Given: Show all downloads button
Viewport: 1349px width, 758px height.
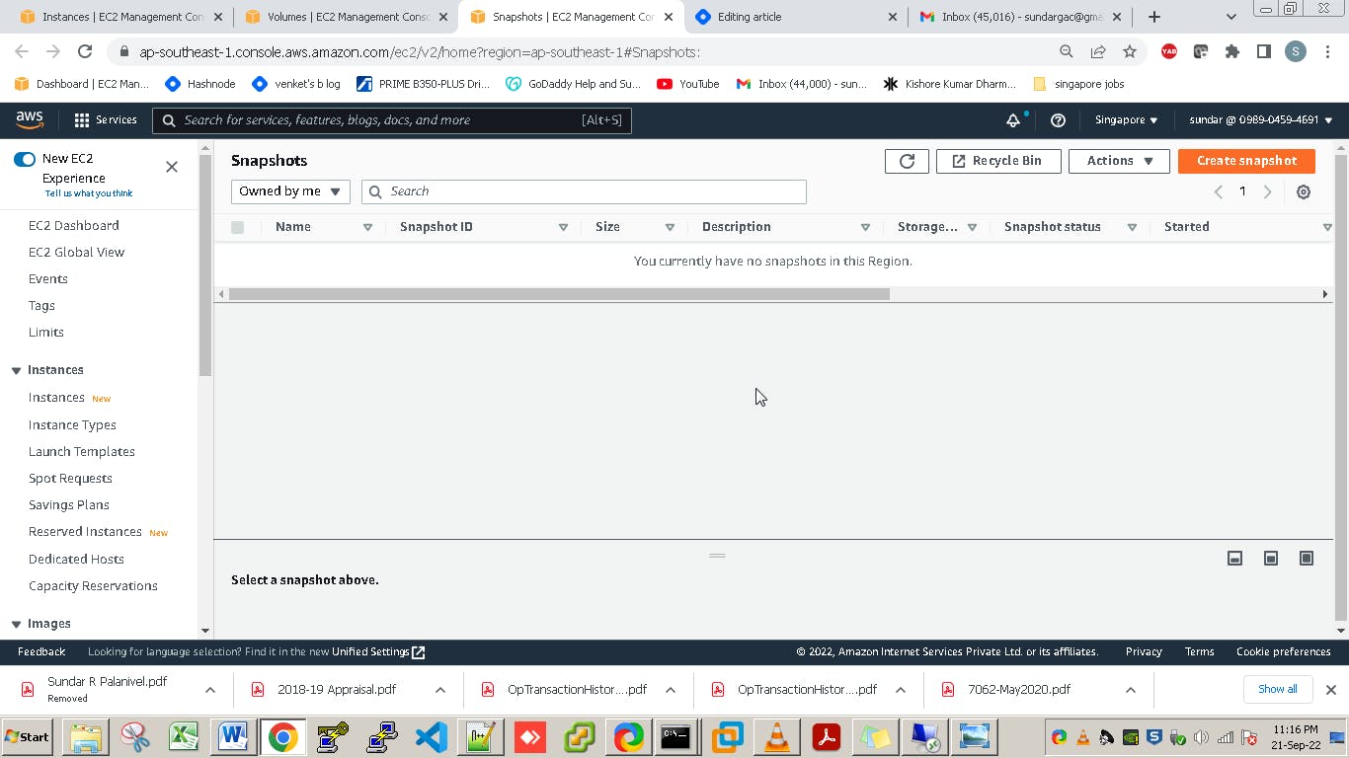Looking at the screenshot, I should pyautogui.click(x=1278, y=689).
